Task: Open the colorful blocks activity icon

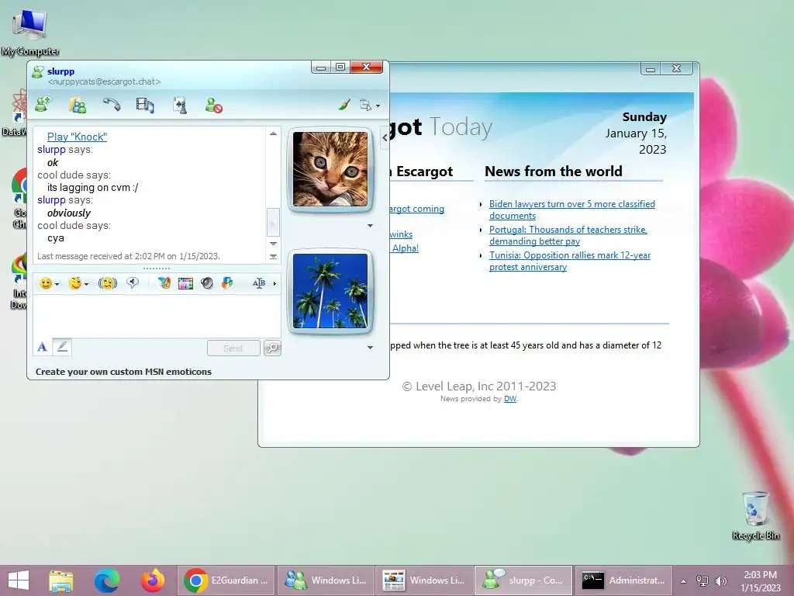Action: pos(227,282)
